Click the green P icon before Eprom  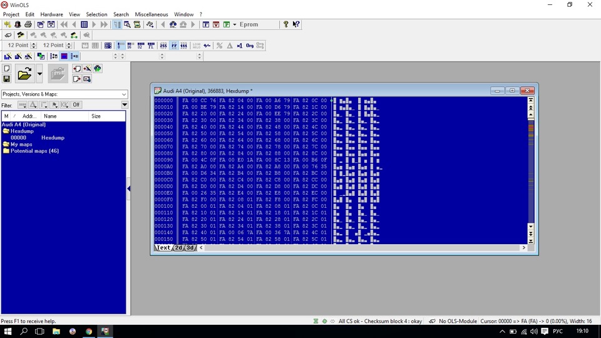(227, 24)
